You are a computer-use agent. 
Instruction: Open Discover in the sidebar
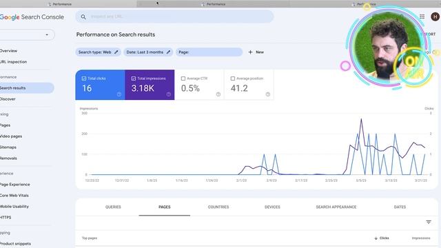8,99
